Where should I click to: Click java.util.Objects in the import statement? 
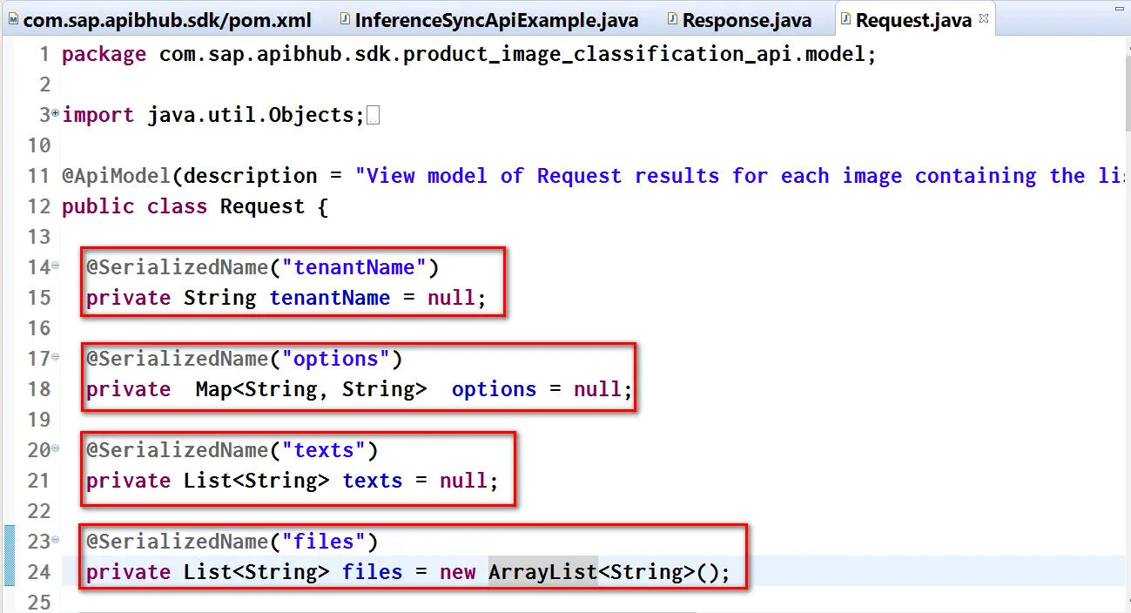(x=250, y=115)
